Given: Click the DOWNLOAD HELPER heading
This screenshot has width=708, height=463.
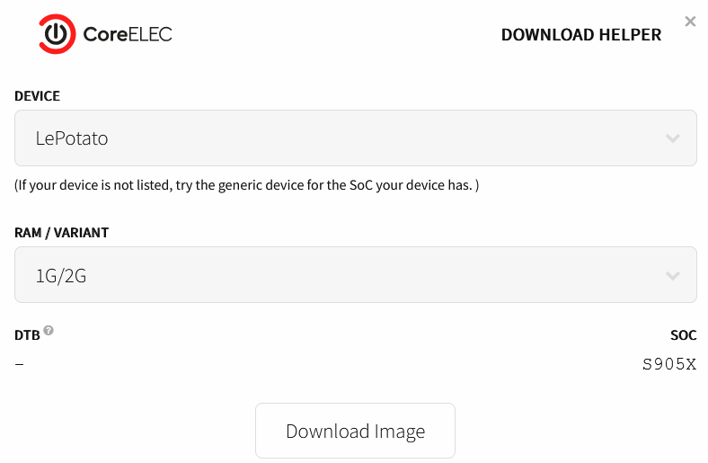Looking at the screenshot, I should tap(580, 35).
